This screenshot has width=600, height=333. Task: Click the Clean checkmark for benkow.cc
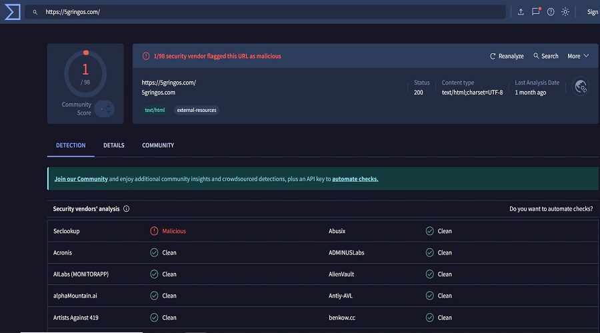click(429, 317)
